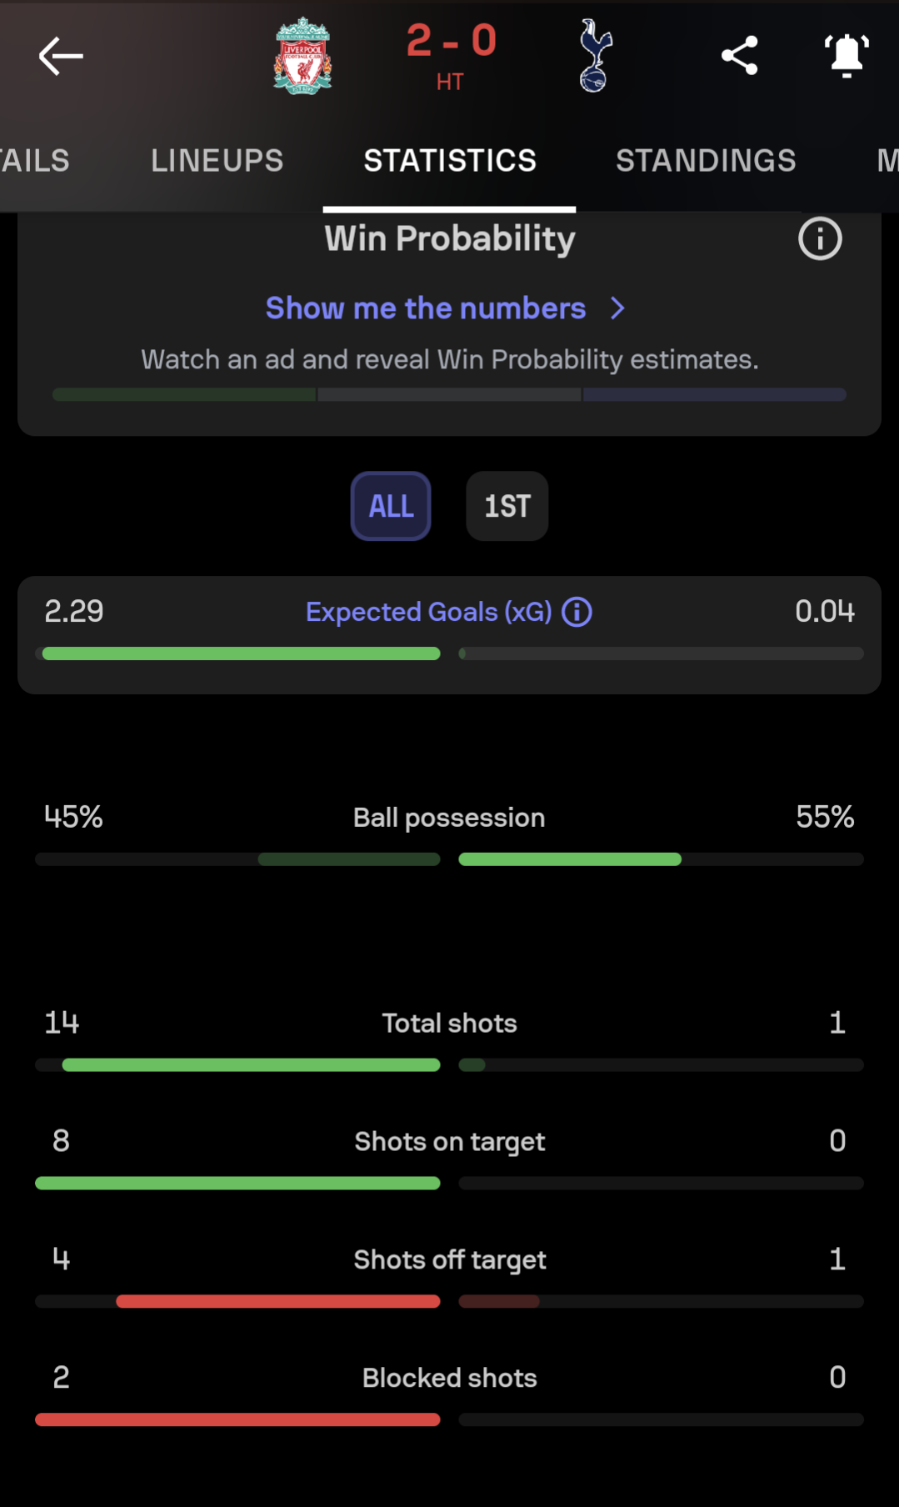Viewport: 899px width, 1507px height.
Task: Tap the back arrow icon
Action: 61,56
